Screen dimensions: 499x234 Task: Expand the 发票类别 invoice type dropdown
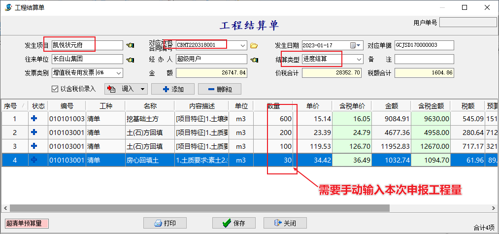coord(118,73)
